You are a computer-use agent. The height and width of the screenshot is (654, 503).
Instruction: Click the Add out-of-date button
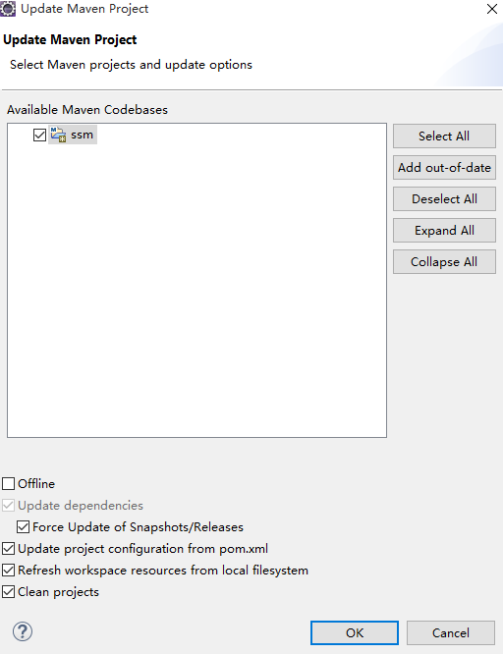pos(444,168)
